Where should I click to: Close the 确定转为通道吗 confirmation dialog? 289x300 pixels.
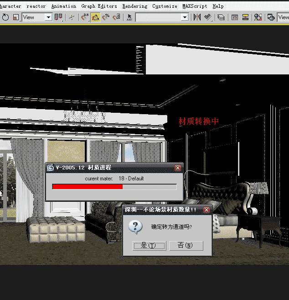pos(206,210)
